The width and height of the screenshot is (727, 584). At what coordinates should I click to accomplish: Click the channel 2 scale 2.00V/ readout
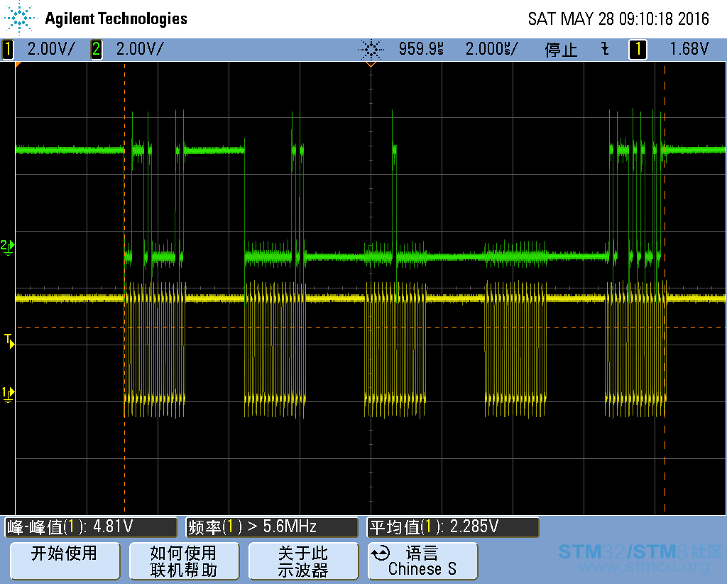click(140, 49)
